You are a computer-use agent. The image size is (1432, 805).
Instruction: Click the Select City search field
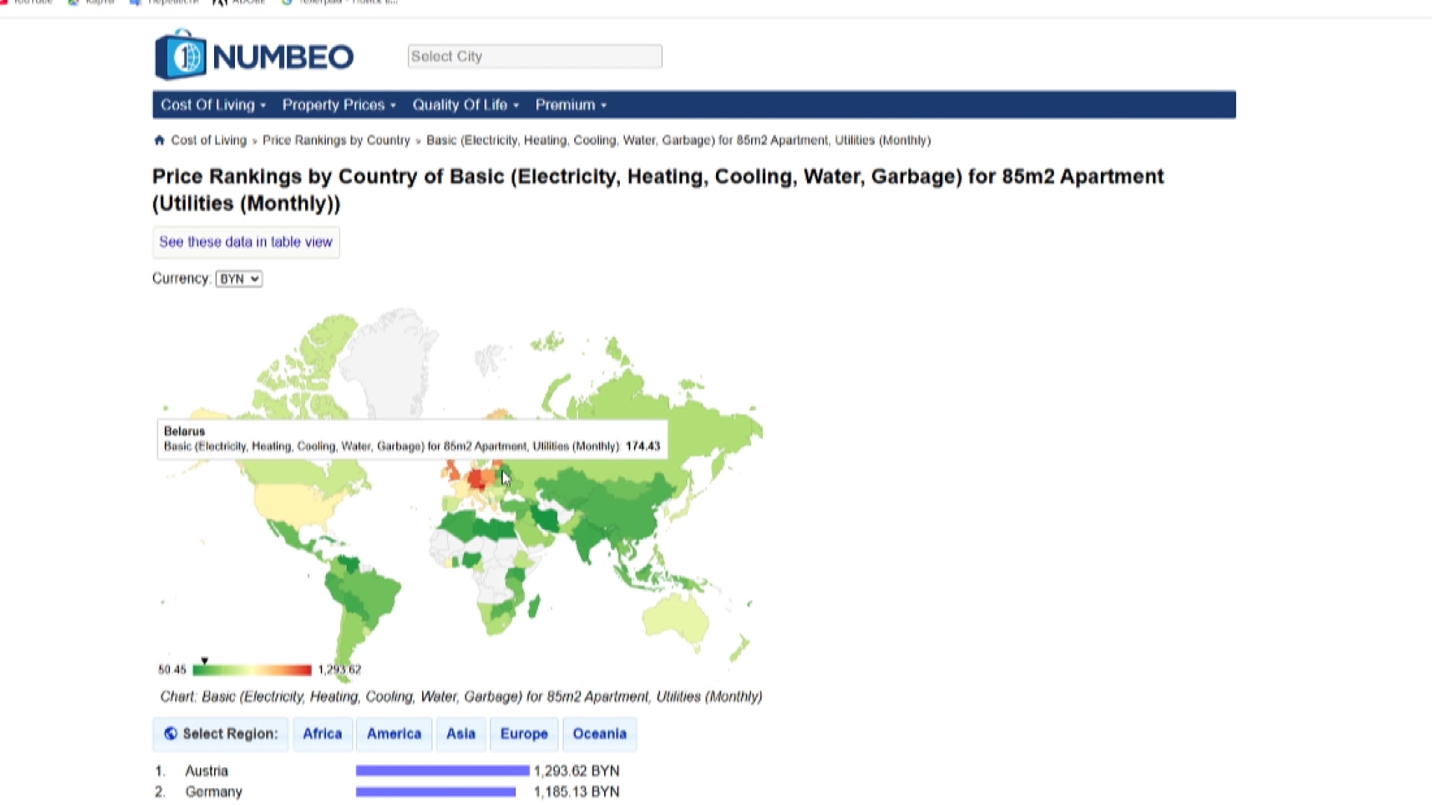535,57
